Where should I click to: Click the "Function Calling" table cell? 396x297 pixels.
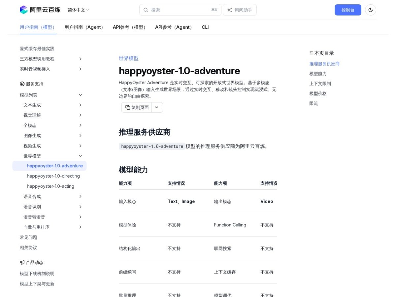[230, 225]
